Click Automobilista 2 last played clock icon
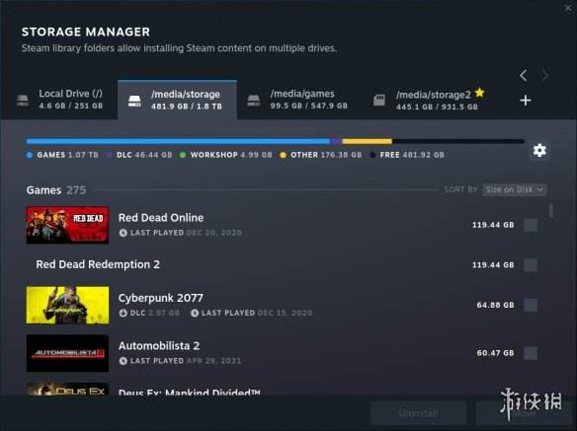 tap(123, 361)
